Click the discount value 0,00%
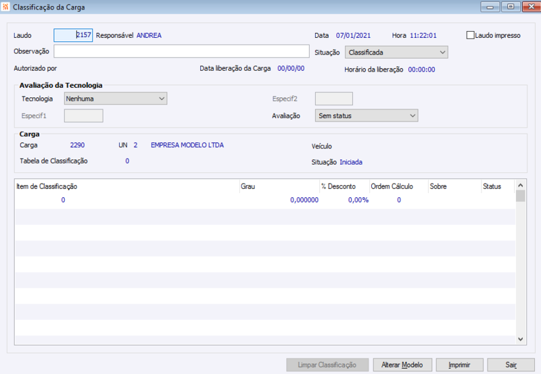Screen dimensions: 541x374 coord(358,200)
